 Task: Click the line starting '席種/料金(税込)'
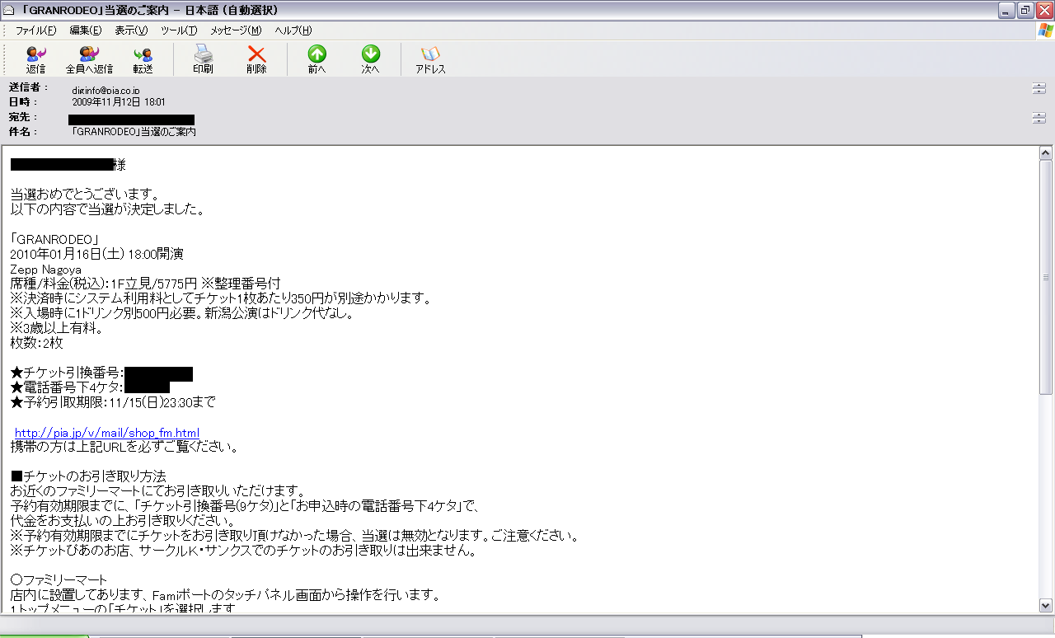[145, 284]
